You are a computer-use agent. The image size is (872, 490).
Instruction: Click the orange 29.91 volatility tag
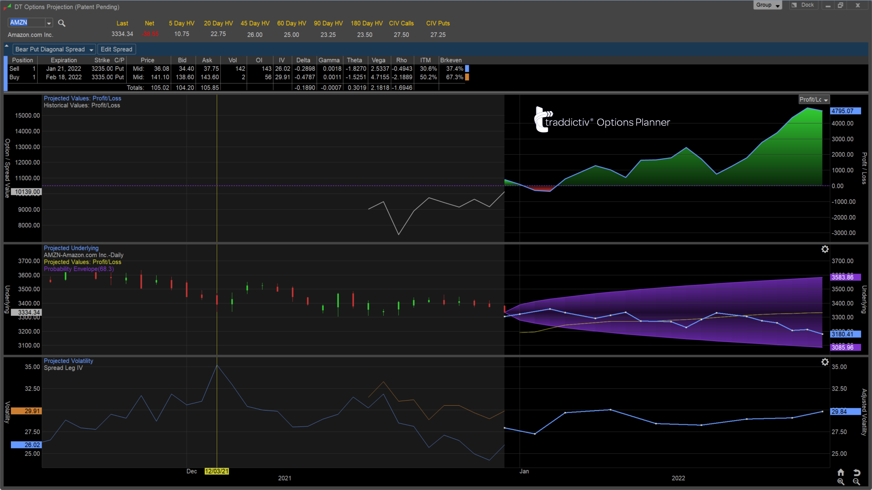pos(26,411)
